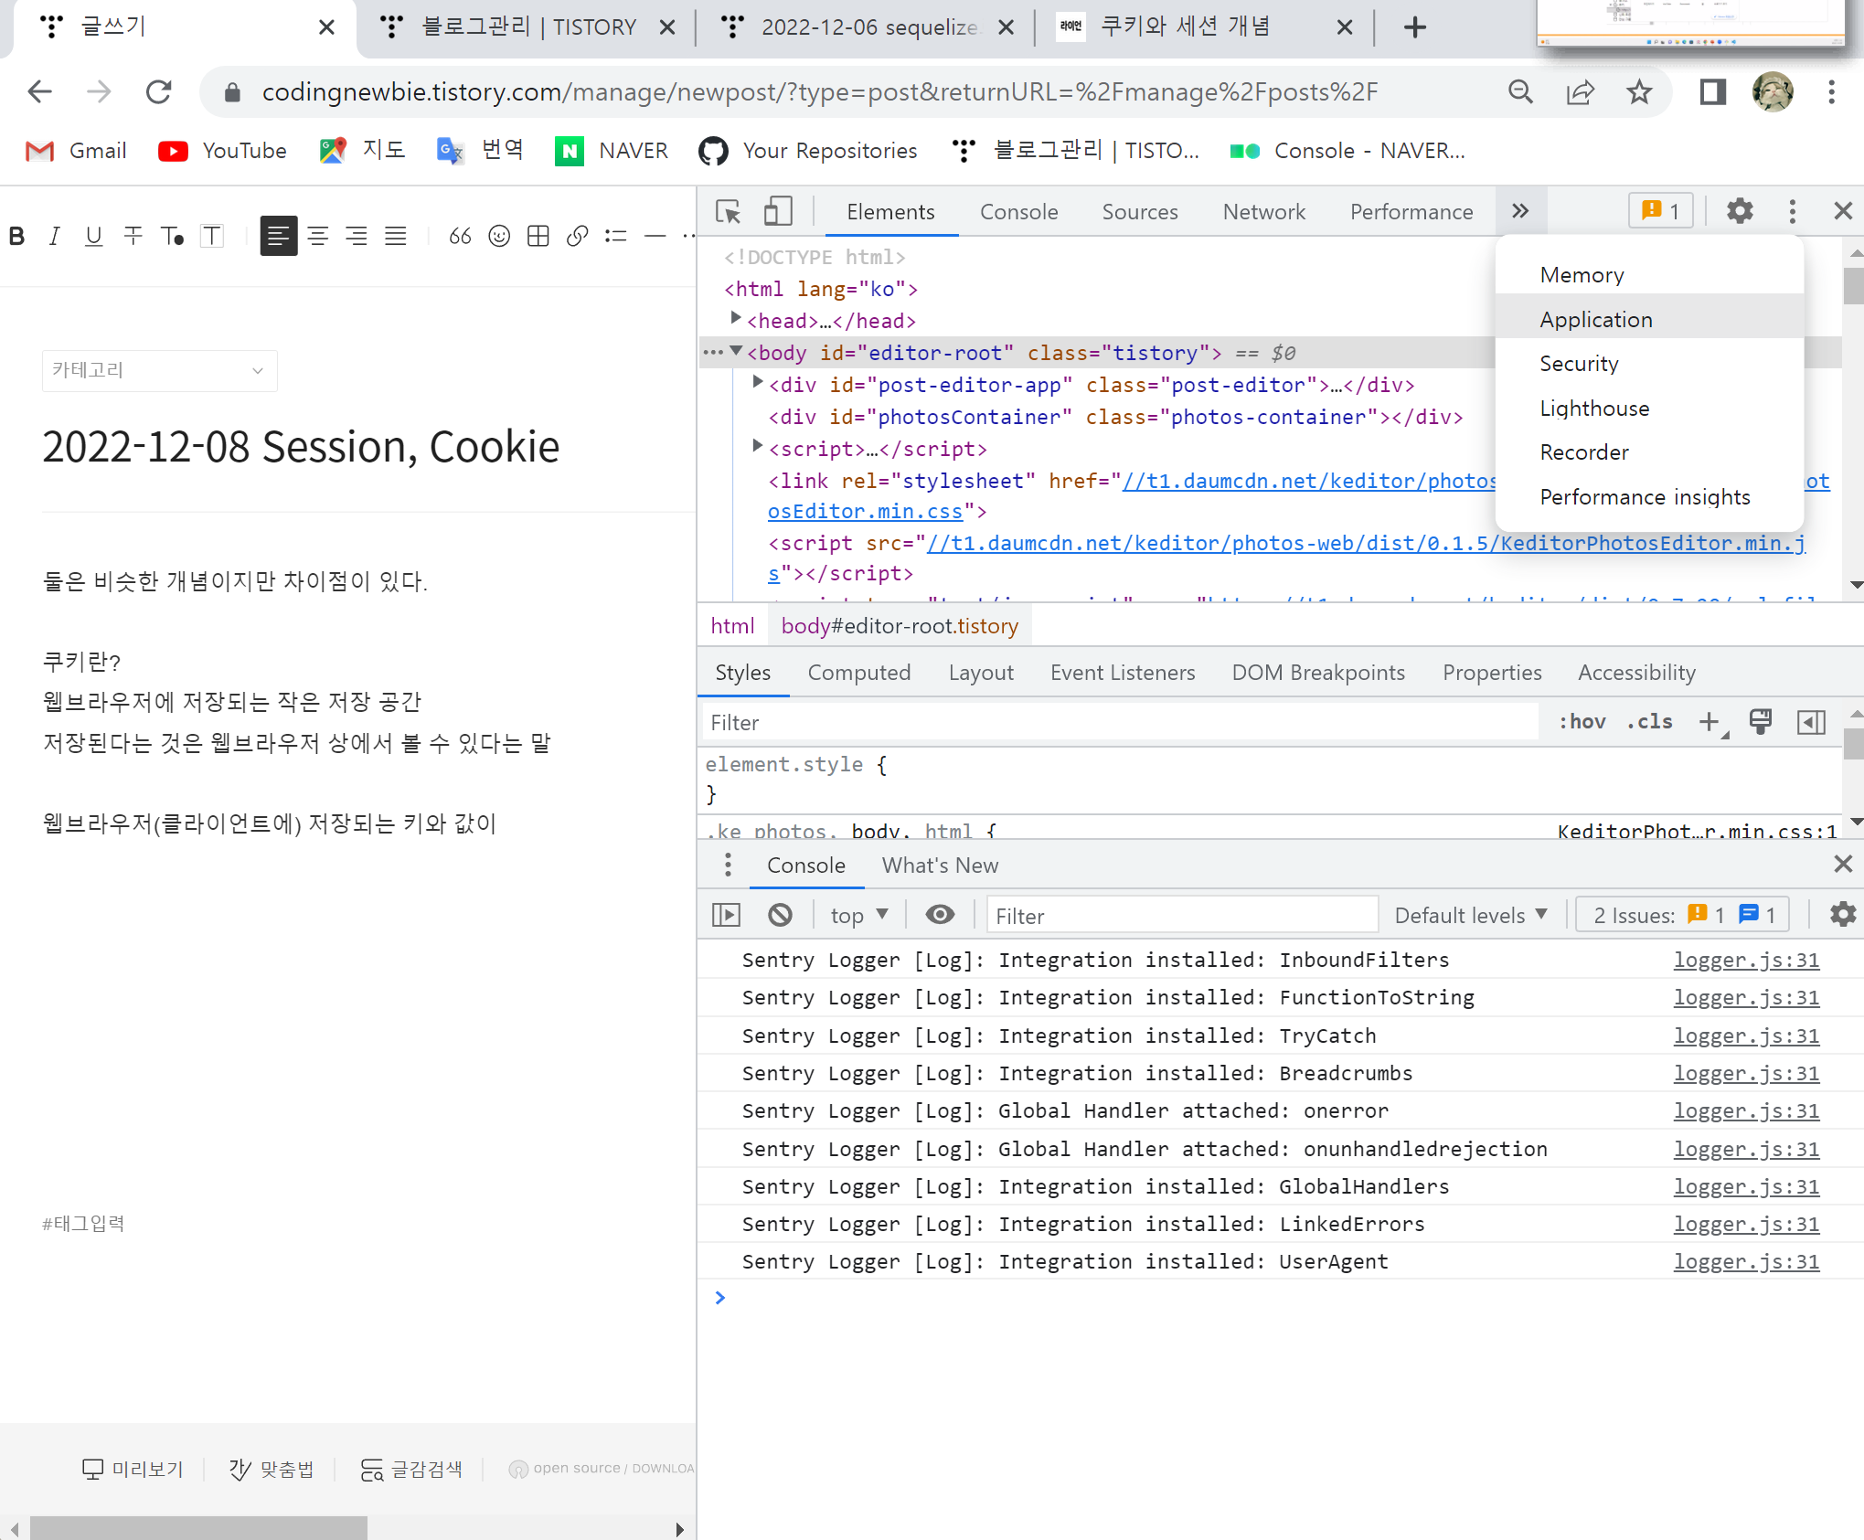Open console settings gear icon
This screenshot has width=1864, height=1540.
pyautogui.click(x=1842, y=915)
